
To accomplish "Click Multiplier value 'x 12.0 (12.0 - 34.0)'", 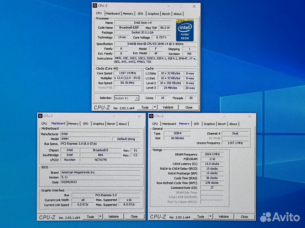I will point(128,78).
